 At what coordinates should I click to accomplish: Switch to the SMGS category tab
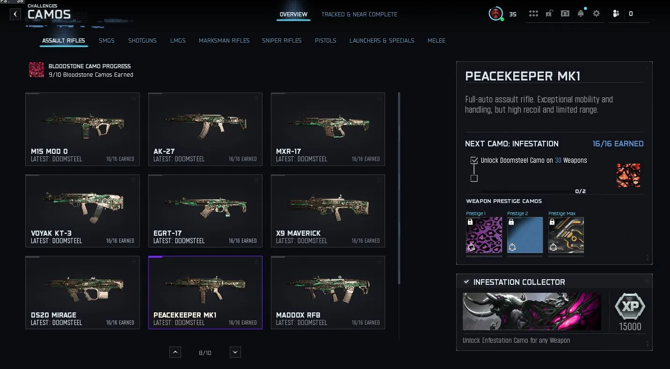point(107,41)
